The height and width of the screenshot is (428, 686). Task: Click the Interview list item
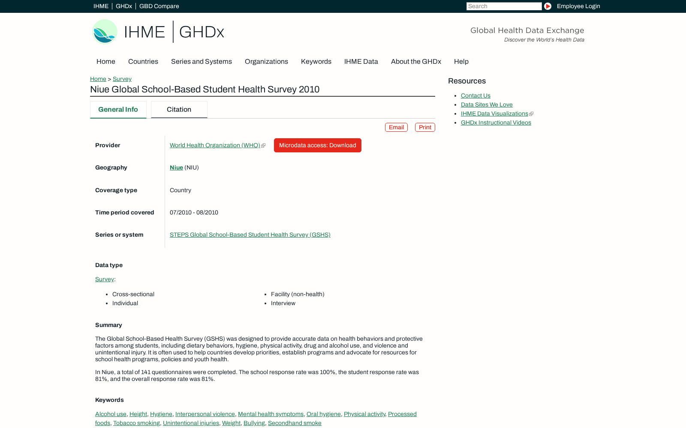(x=283, y=303)
